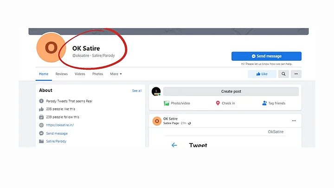This screenshot has width=334, height=188.
Task: Open the https://oksatire.in/ link
Action: 60,125
